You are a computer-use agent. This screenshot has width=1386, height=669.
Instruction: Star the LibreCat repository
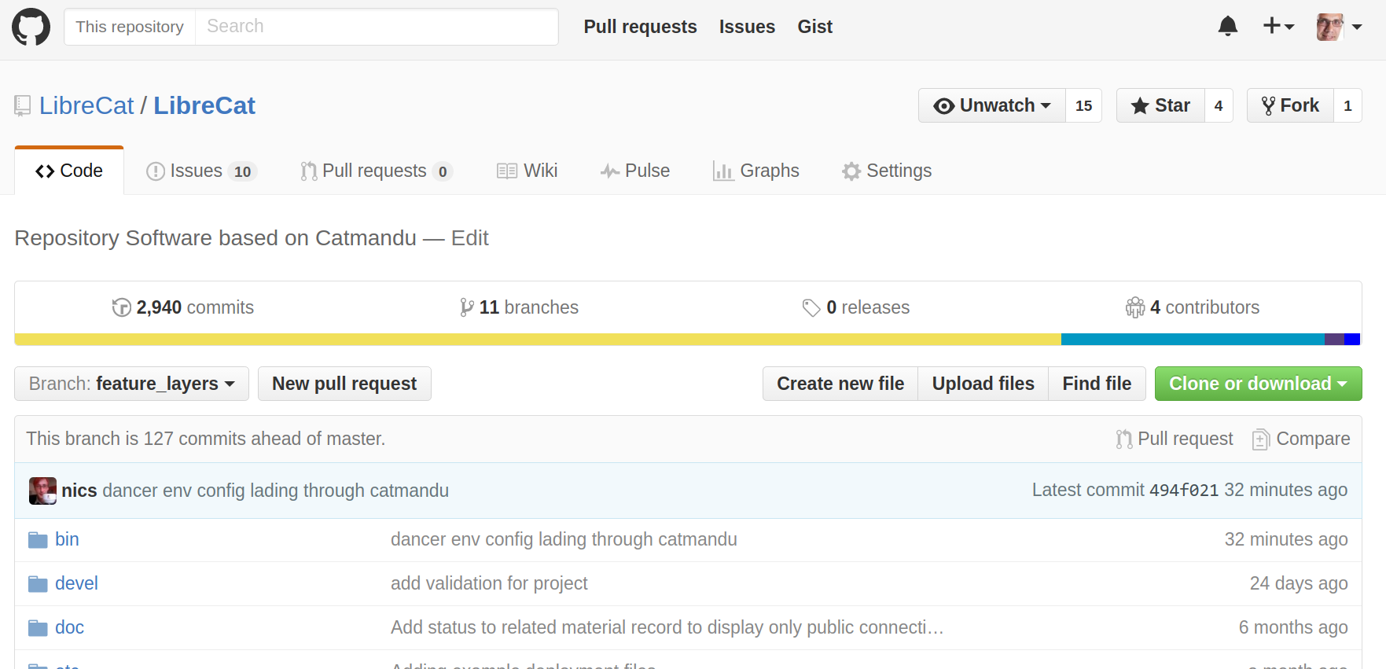click(1160, 105)
